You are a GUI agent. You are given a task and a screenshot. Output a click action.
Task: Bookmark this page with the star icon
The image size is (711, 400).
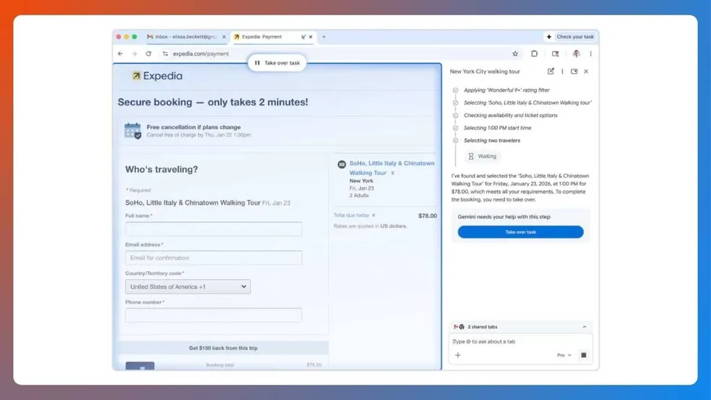(x=515, y=53)
